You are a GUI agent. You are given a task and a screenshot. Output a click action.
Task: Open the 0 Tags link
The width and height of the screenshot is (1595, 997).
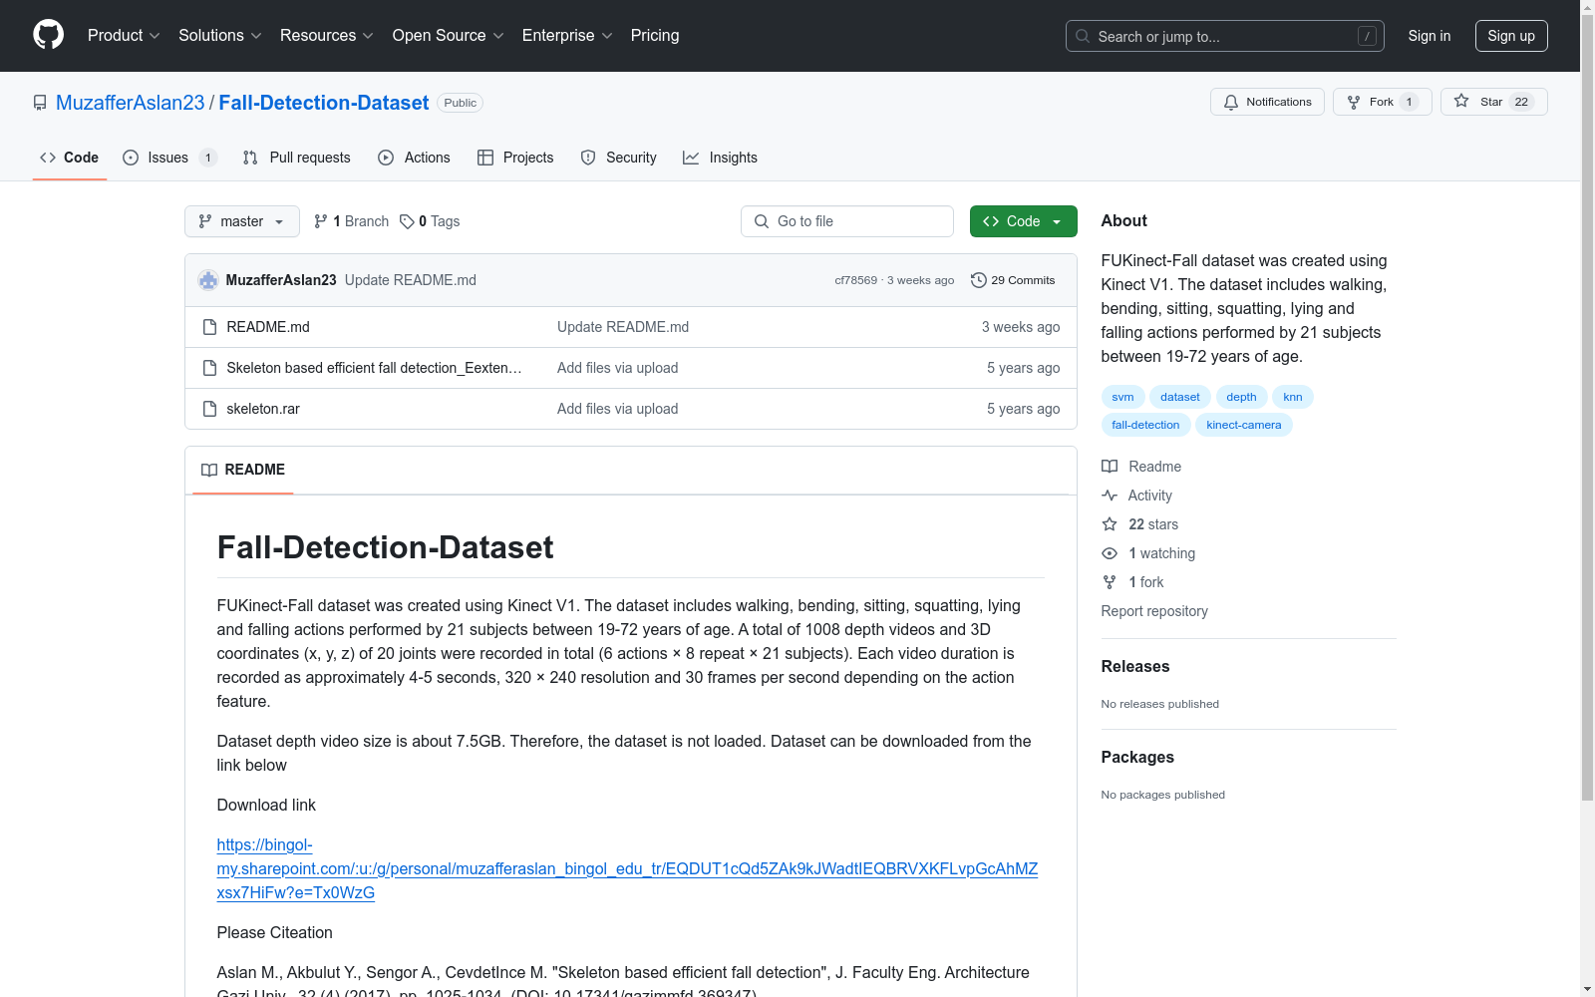pyautogui.click(x=430, y=221)
